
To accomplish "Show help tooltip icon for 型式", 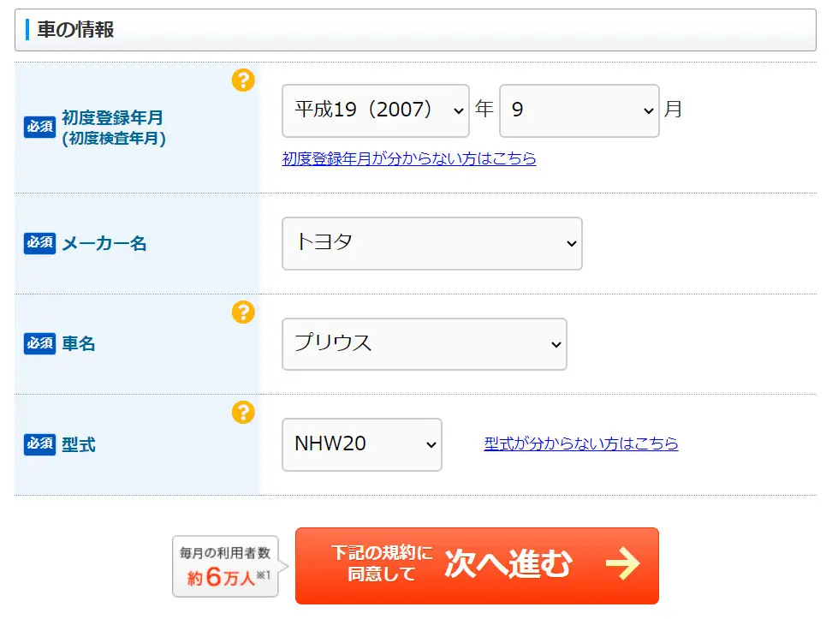I will tap(243, 413).
